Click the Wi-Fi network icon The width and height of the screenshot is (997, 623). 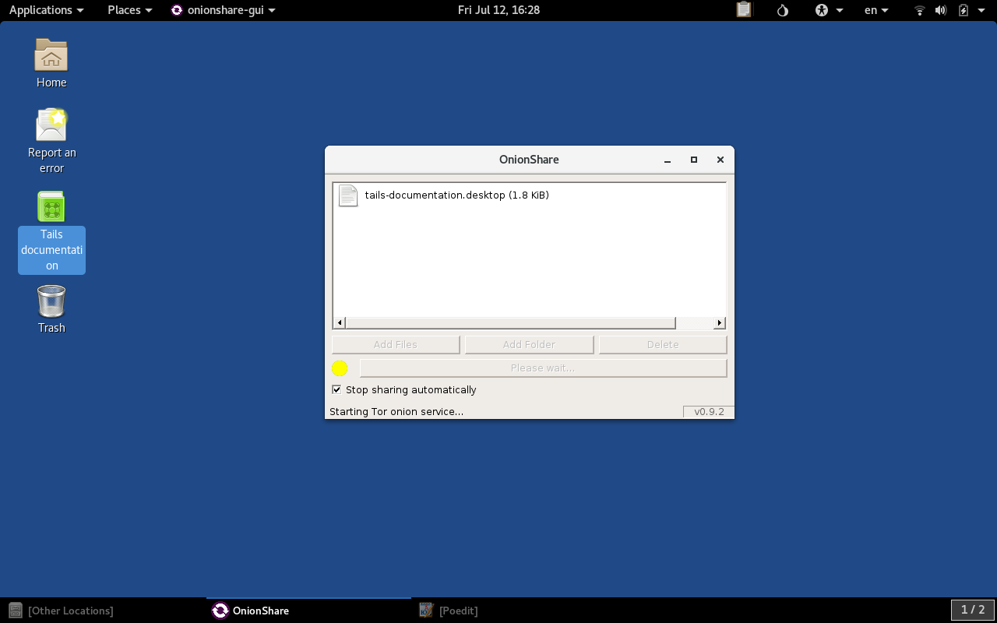[x=920, y=10]
